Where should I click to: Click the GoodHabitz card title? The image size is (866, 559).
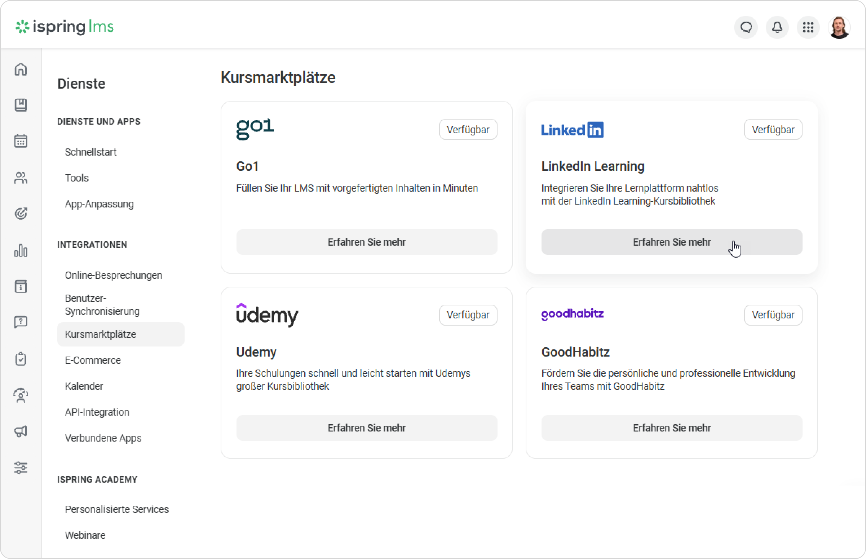click(576, 352)
